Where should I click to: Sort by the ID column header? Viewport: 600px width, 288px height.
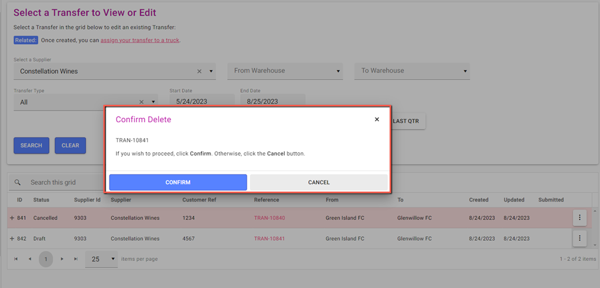click(x=20, y=200)
